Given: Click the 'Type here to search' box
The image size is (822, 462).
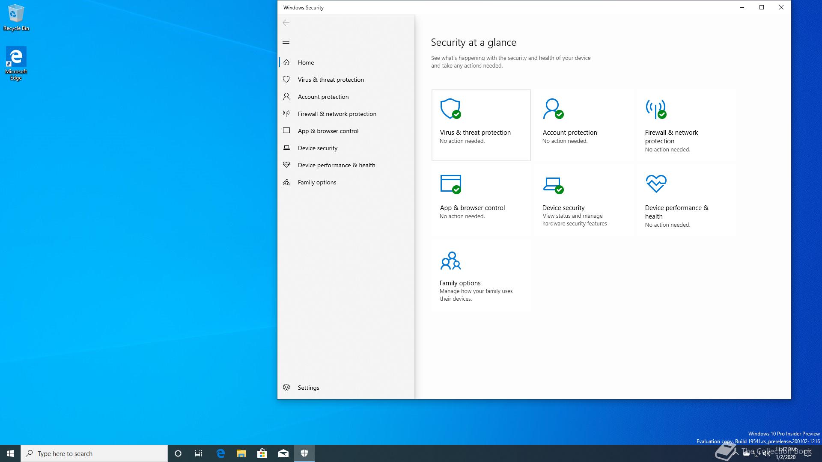Looking at the screenshot, I should (x=94, y=453).
